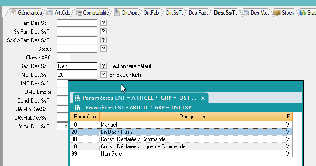Open the Des.Fab. tab
The image size is (316, 166).
tap(198, 13)
